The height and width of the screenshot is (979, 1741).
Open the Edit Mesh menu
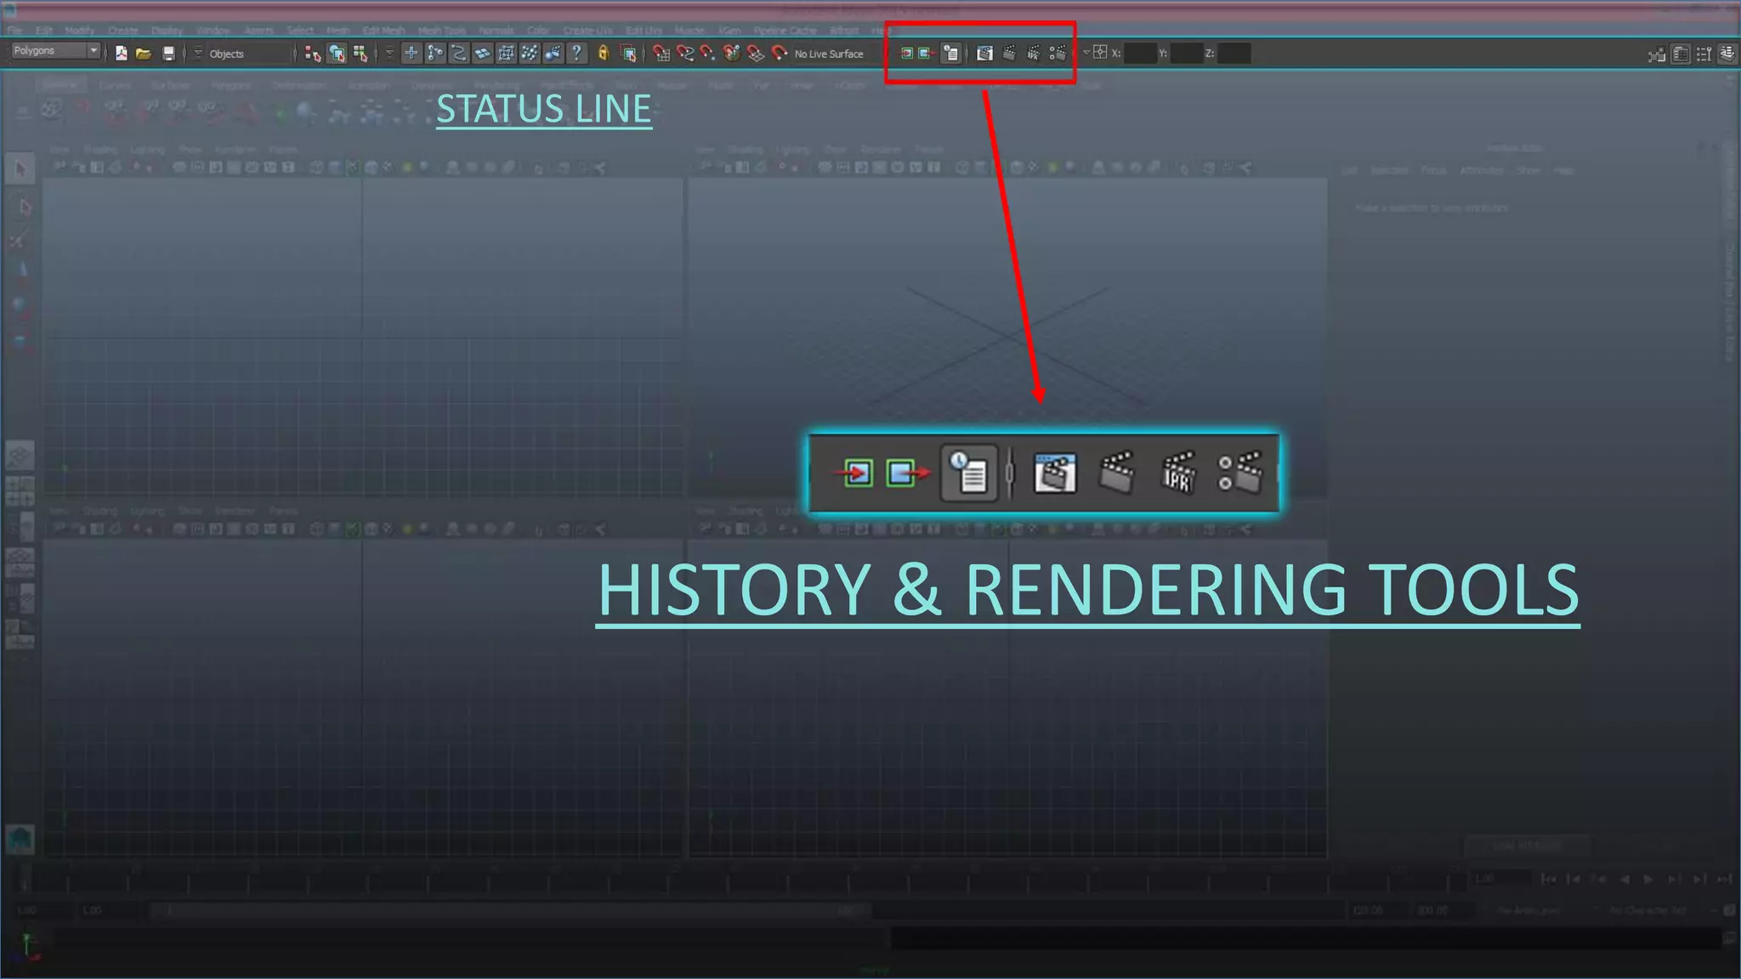(x=384, y=31)
